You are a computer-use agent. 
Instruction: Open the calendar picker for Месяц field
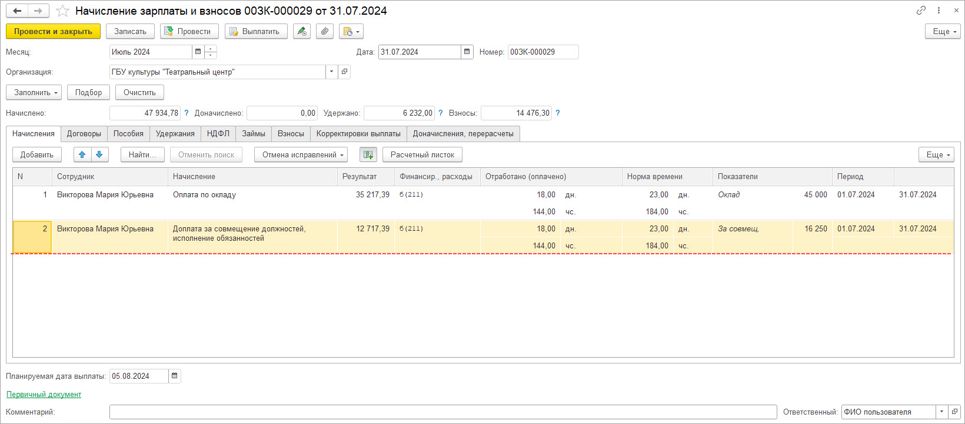[x=198, y=52]
